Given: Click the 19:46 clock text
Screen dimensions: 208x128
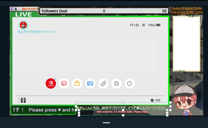Looking at the screenshot, I should [134, 25].
